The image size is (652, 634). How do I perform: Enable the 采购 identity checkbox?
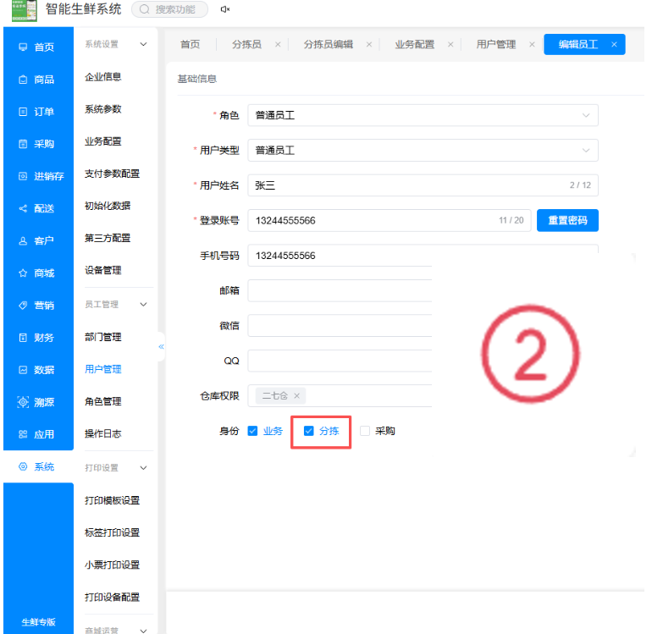click(x=365, y=431)
